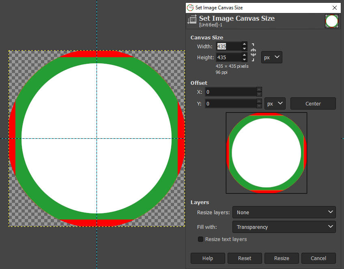
Task: Enable Resize text layers checkbox
Action: point(200,239)
